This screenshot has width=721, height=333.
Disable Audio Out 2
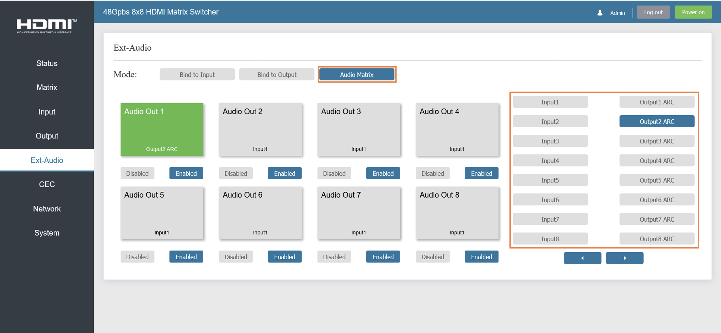tap(236, 173)
